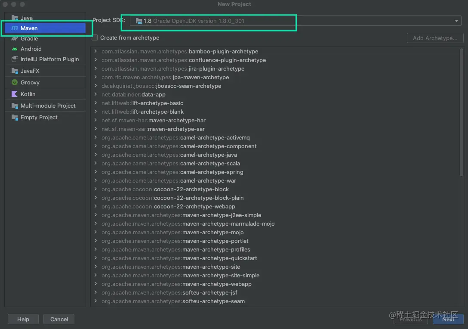Click the Previous button
The height and width of the screenshot is (329, 468).
(x=410, y=319)
